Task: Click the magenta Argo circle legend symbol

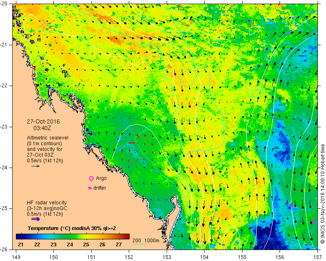Action: 91,178
